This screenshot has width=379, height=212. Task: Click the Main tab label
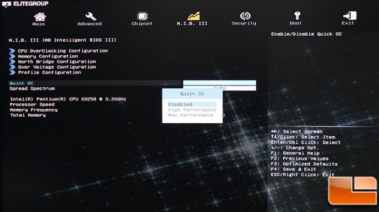coord(38,24)
